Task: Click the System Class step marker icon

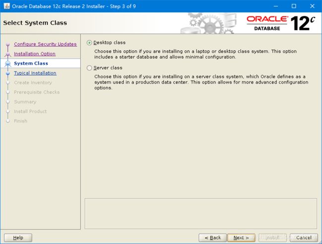Action: (x=8, y=64)
